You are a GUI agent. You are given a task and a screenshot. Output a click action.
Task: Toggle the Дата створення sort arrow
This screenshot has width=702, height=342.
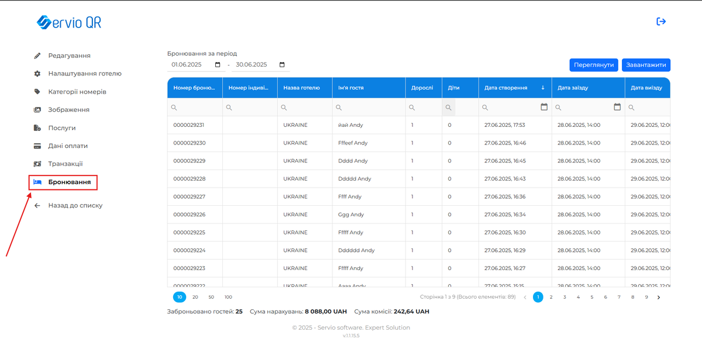tap(543, 87)
